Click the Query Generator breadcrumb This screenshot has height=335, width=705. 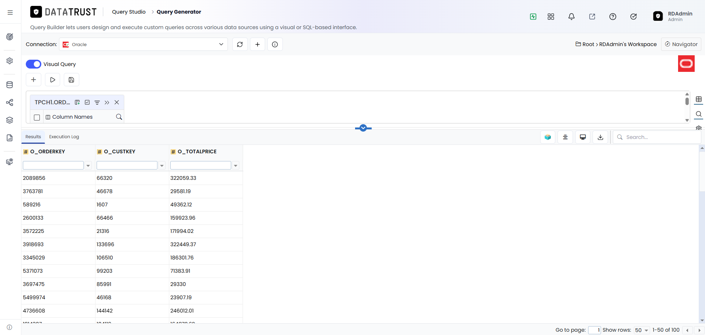[x=179, y=12]
